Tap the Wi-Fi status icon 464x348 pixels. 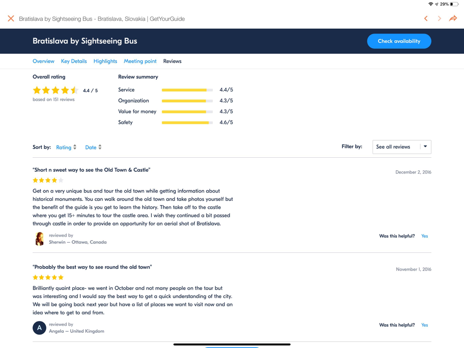[431, 4]
